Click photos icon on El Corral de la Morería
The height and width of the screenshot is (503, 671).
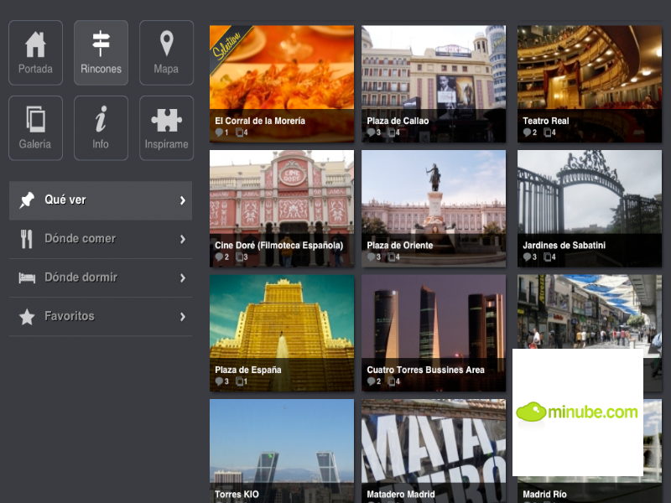click(240, 132)
